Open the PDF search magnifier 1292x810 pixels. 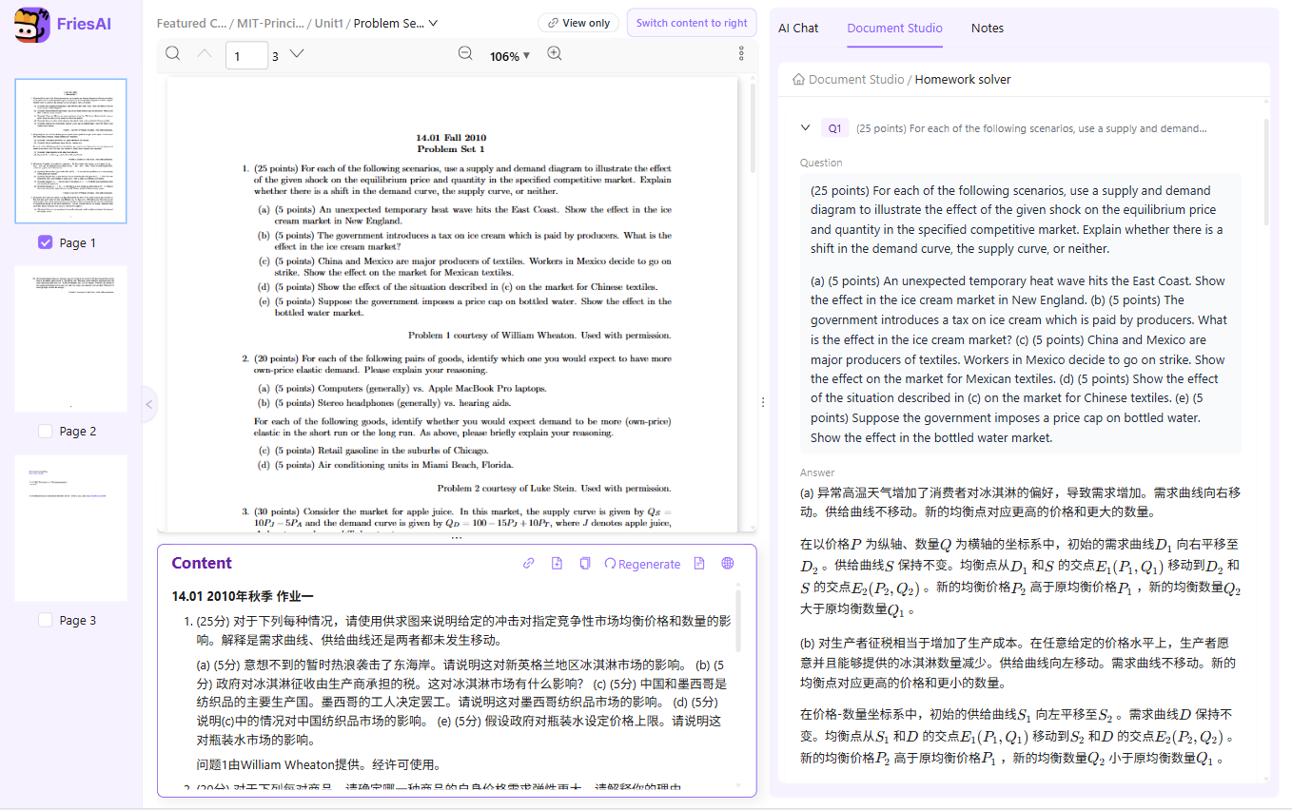coord(173,53)
